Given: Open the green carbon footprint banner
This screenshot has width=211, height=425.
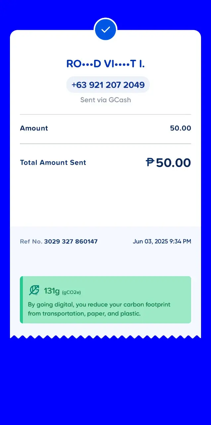Looking at the screenshot, I should coord(105,300).
